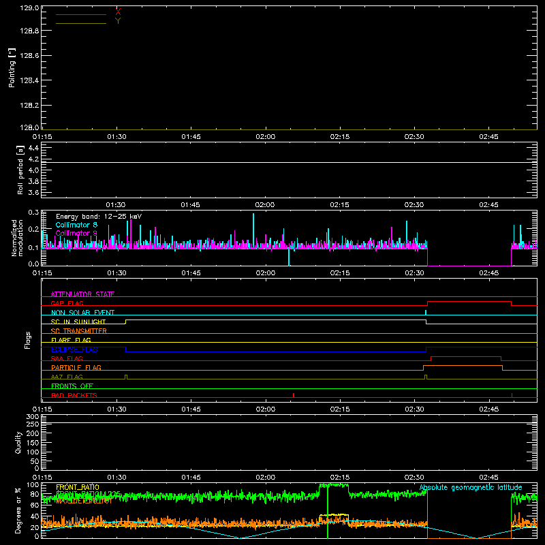Select the ATTENUATOR_STATE flag label
The image size is (545, 545).
(82, 294)
